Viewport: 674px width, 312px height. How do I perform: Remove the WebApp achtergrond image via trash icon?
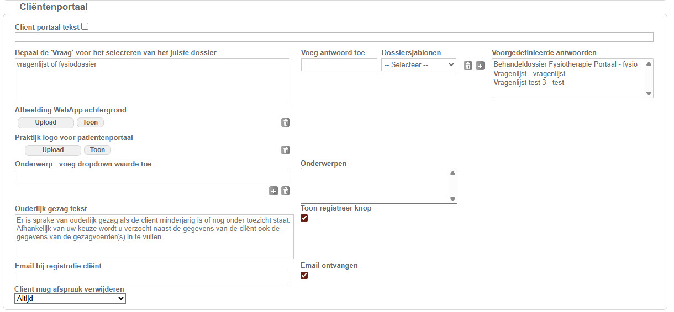click(x=286, y=122)
